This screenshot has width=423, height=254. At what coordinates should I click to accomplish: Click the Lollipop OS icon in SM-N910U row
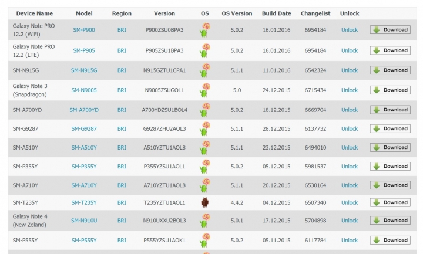pos(205,221)
